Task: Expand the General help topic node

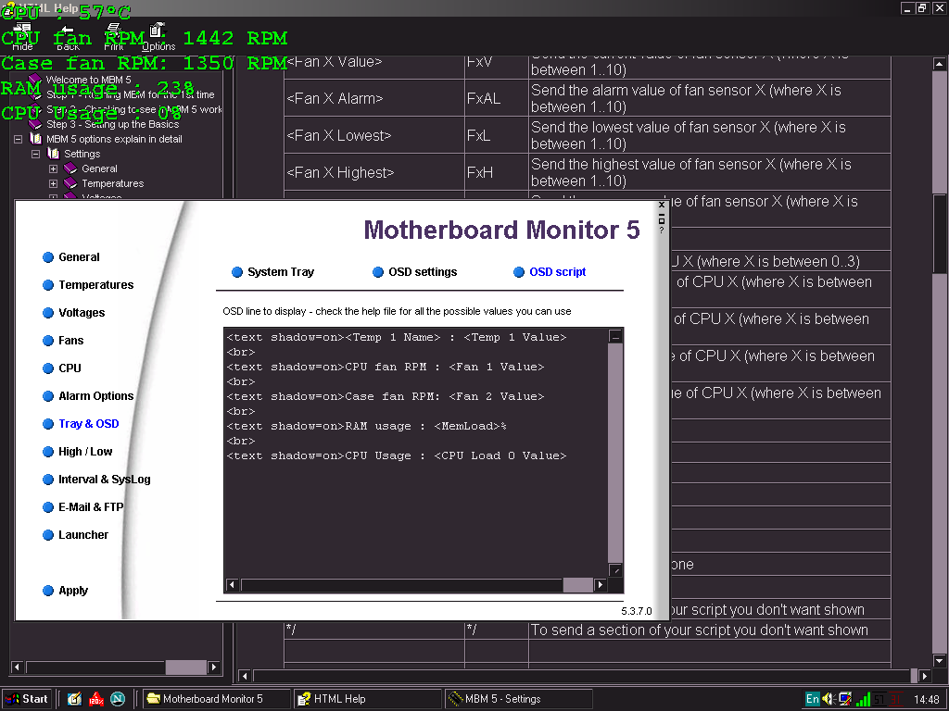Action: pos(53,168)
